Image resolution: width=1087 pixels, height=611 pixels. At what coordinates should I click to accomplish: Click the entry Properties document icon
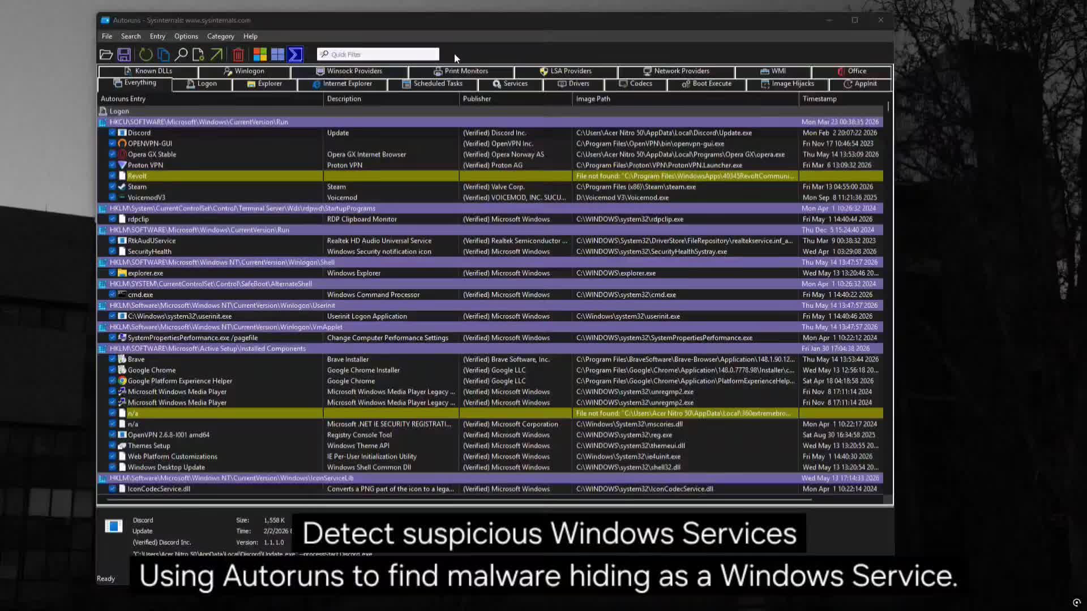(x=198, y=54)
